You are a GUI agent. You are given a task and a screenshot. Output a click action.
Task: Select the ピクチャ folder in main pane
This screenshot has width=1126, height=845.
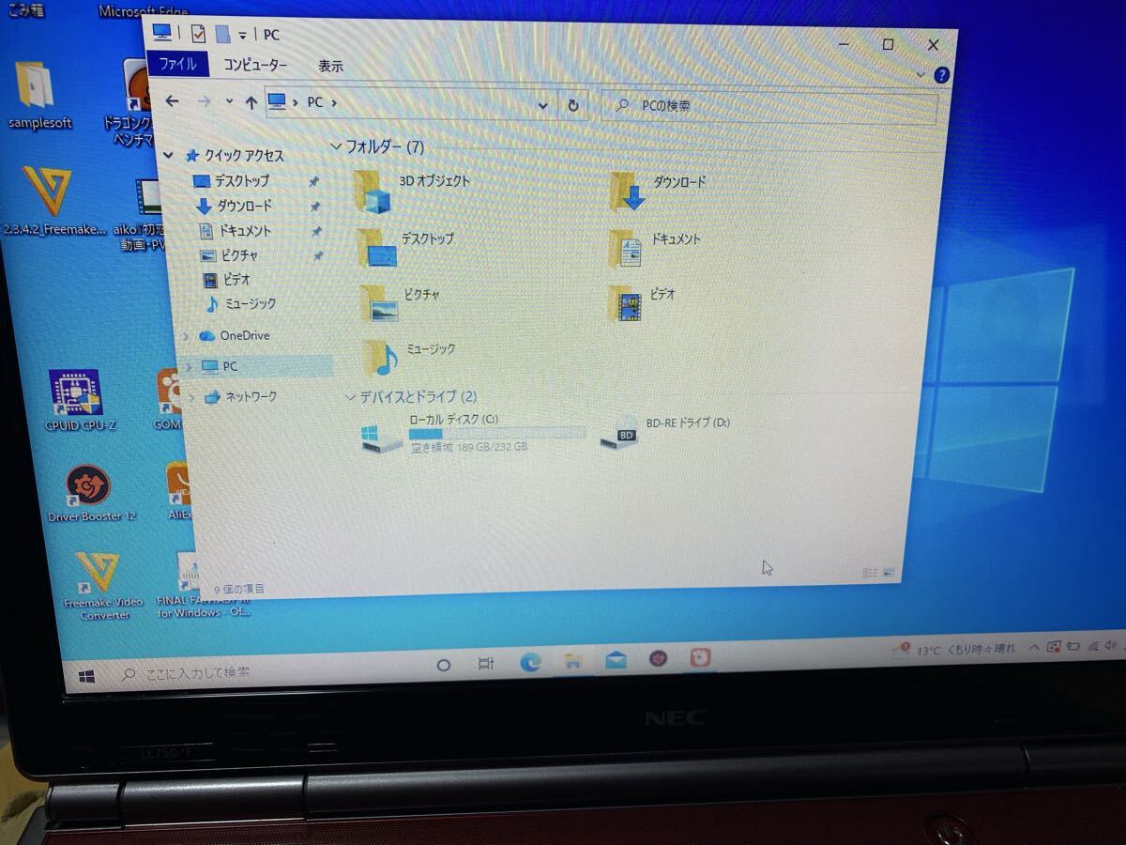(x=401, y=302)
